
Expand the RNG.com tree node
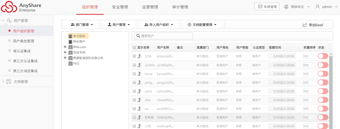[x=65, y=47]
